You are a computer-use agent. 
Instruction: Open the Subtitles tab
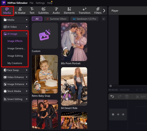(43, 11)
